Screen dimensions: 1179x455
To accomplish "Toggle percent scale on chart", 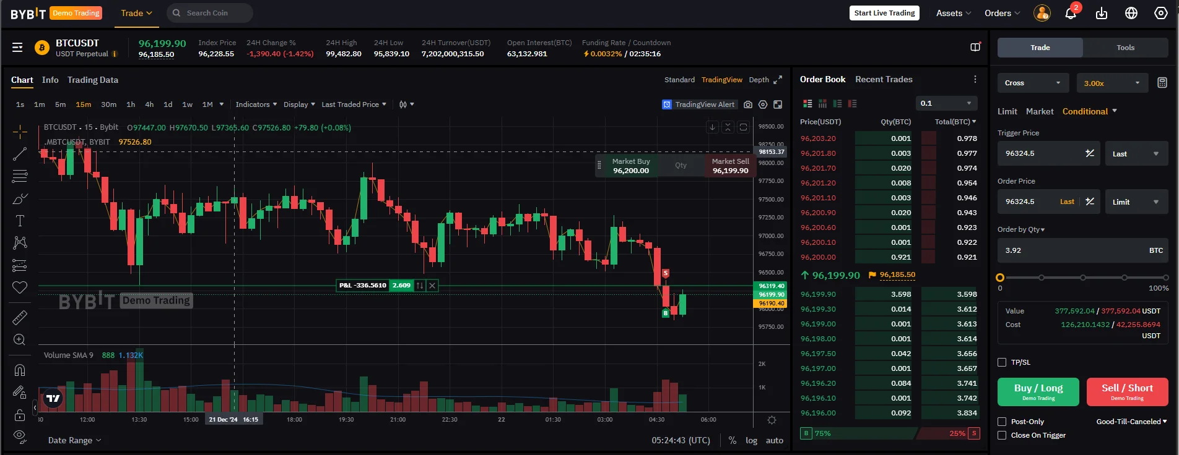I will (733, 440).
